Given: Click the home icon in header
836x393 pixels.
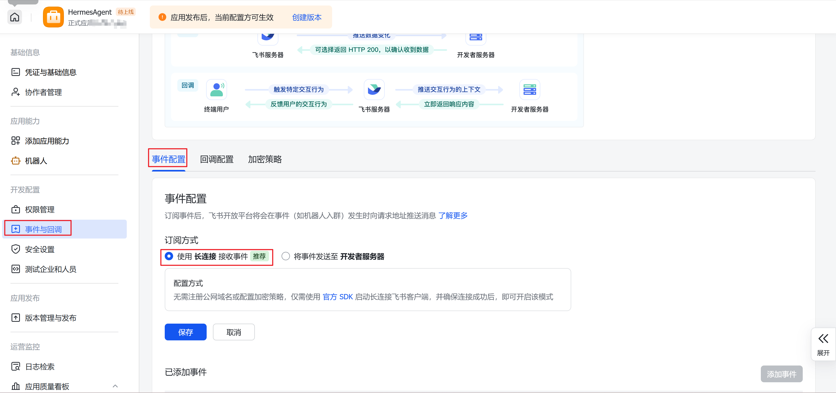Looking at the screenshot, I should coord(15,17).
